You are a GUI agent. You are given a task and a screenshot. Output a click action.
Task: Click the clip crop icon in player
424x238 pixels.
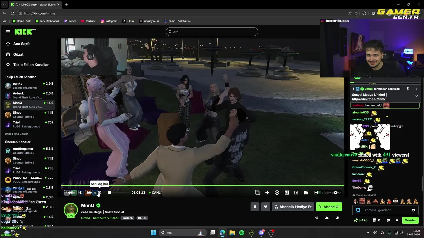tap(257, 193)
